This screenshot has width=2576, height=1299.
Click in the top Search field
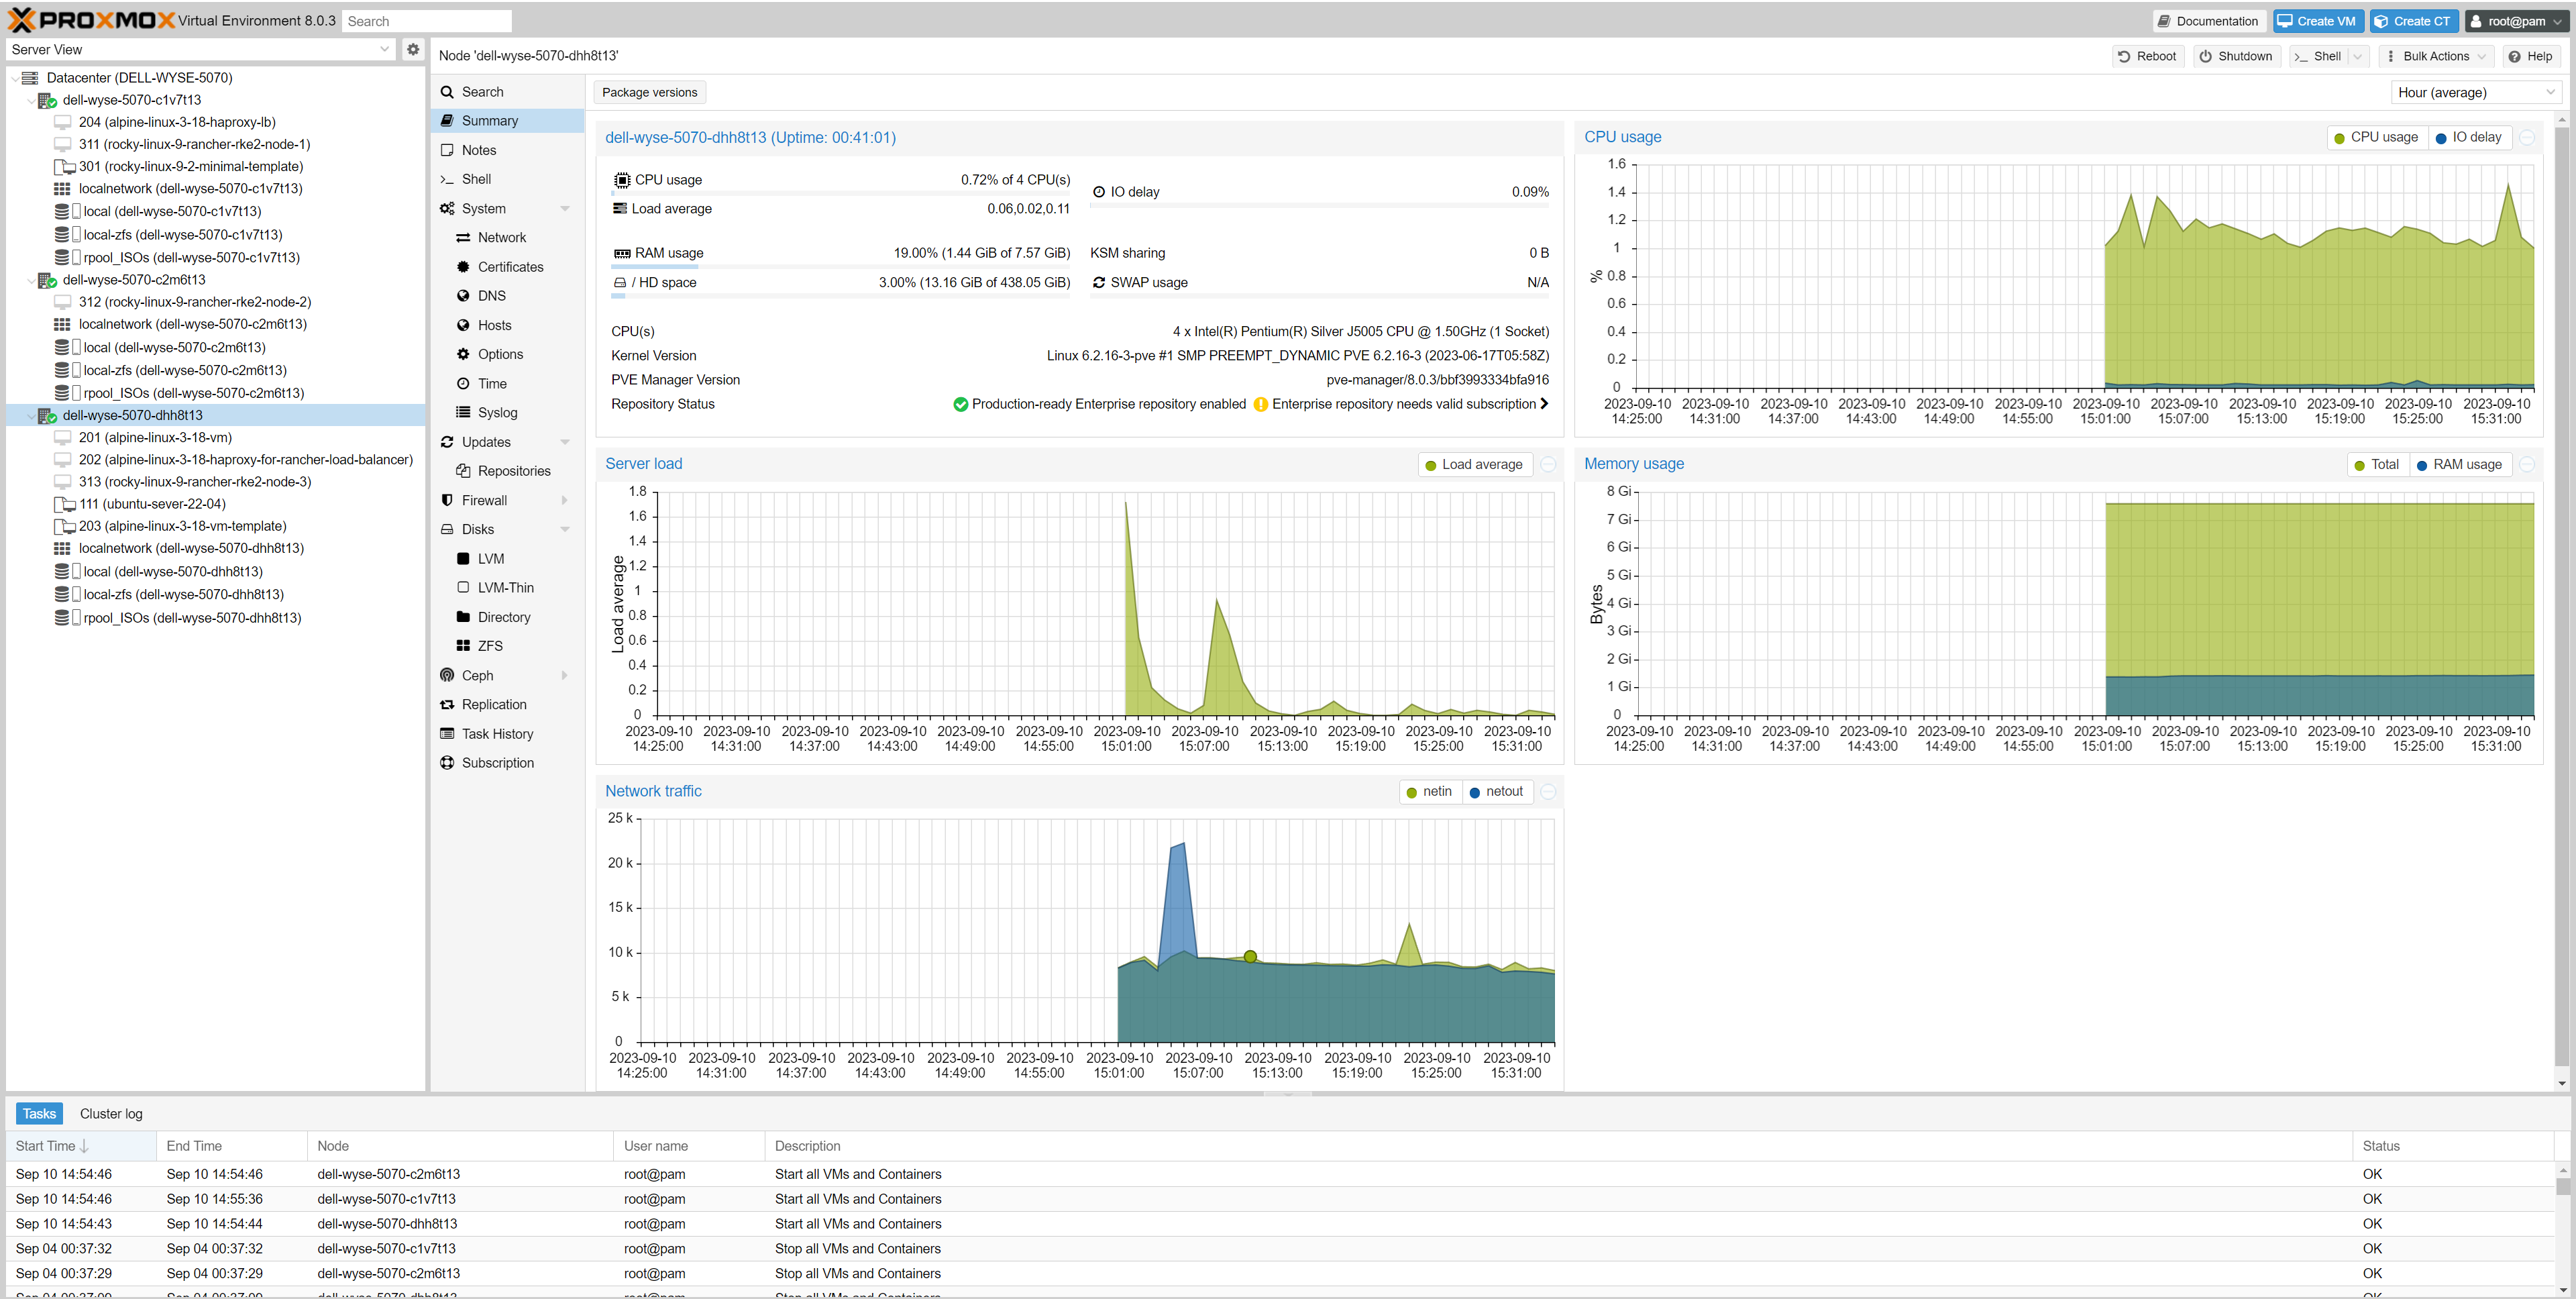[x=426, y=21]
